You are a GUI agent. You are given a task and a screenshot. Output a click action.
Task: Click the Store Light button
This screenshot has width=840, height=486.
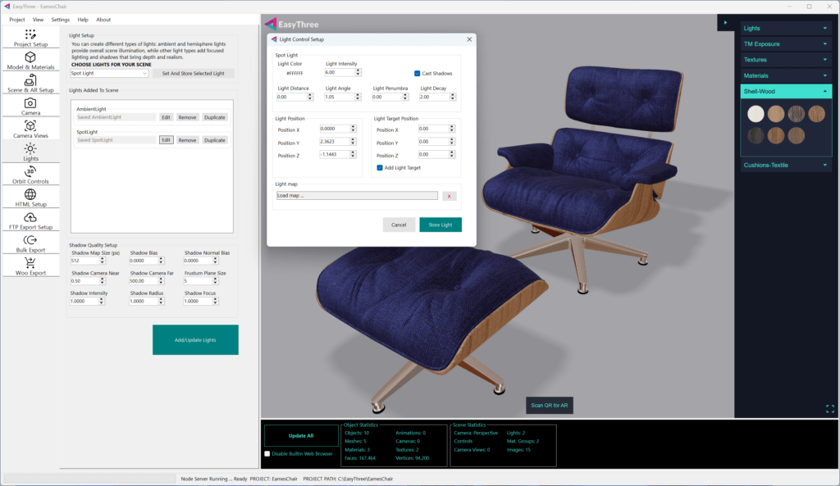(441, 225)
